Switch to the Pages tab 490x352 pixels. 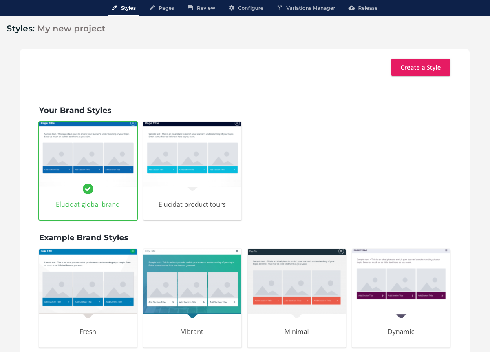pos(162,8)
